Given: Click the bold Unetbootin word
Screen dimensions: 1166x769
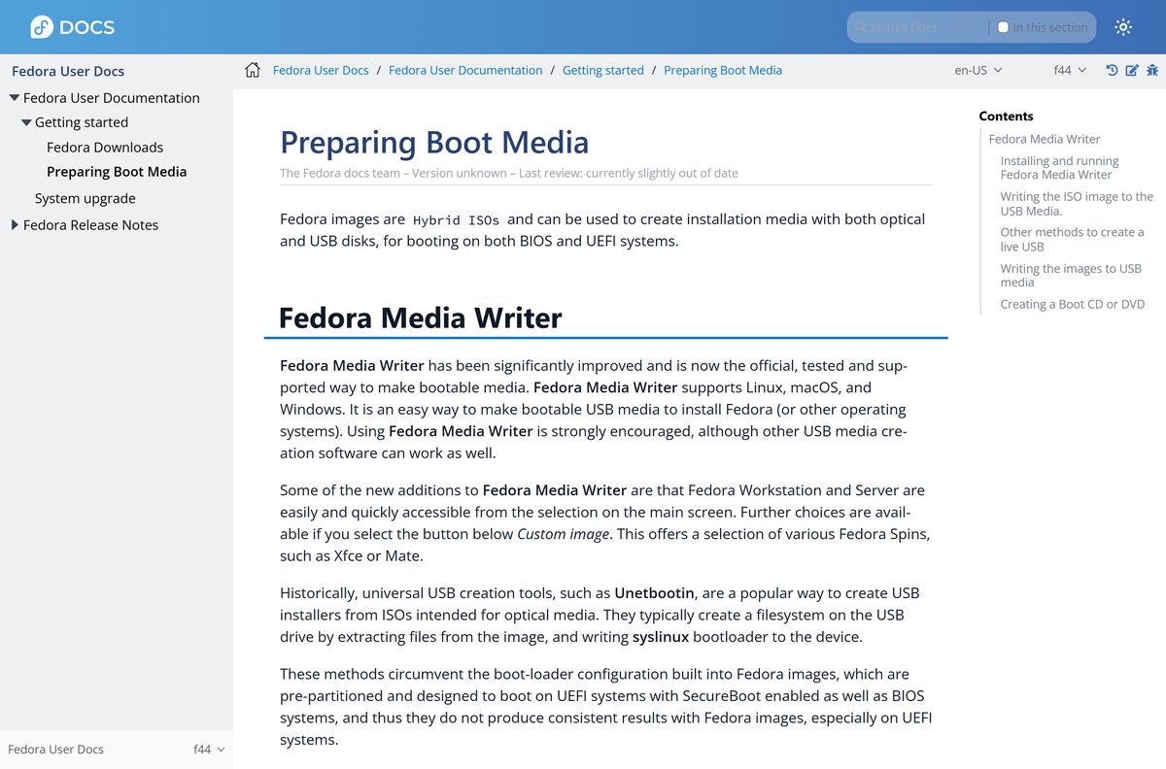Looking at the screenshot, I should pos(654,593).
